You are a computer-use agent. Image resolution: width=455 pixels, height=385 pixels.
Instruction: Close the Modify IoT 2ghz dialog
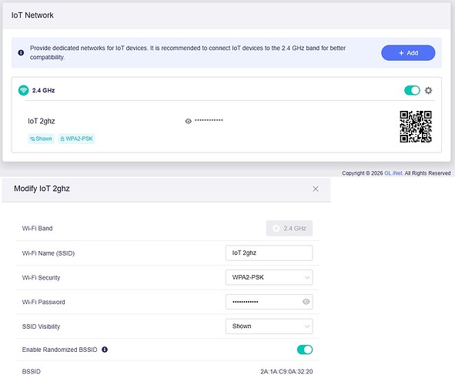pos(316,189)
